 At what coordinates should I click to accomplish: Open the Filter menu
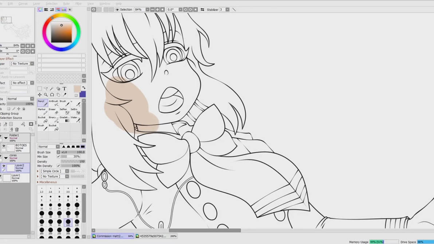[x=78, y=4]
